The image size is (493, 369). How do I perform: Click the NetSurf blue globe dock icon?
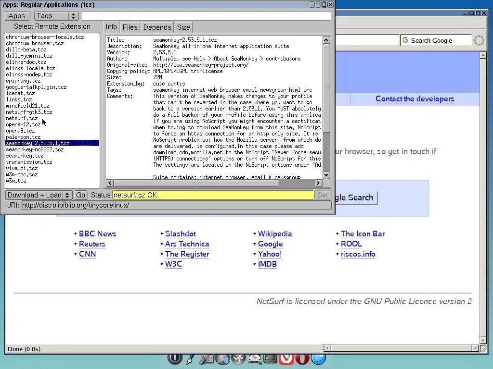tap(318, 358)
